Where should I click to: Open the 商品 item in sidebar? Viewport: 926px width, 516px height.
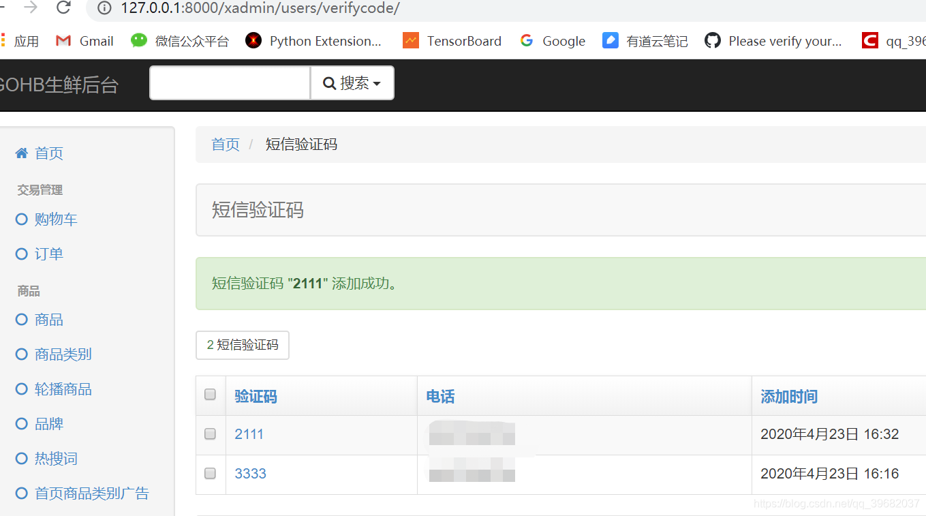click(49, 319)
